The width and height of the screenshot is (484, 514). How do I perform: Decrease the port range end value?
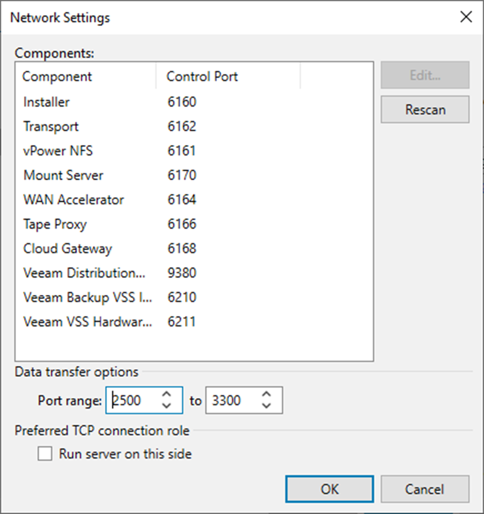click(266, 406)
